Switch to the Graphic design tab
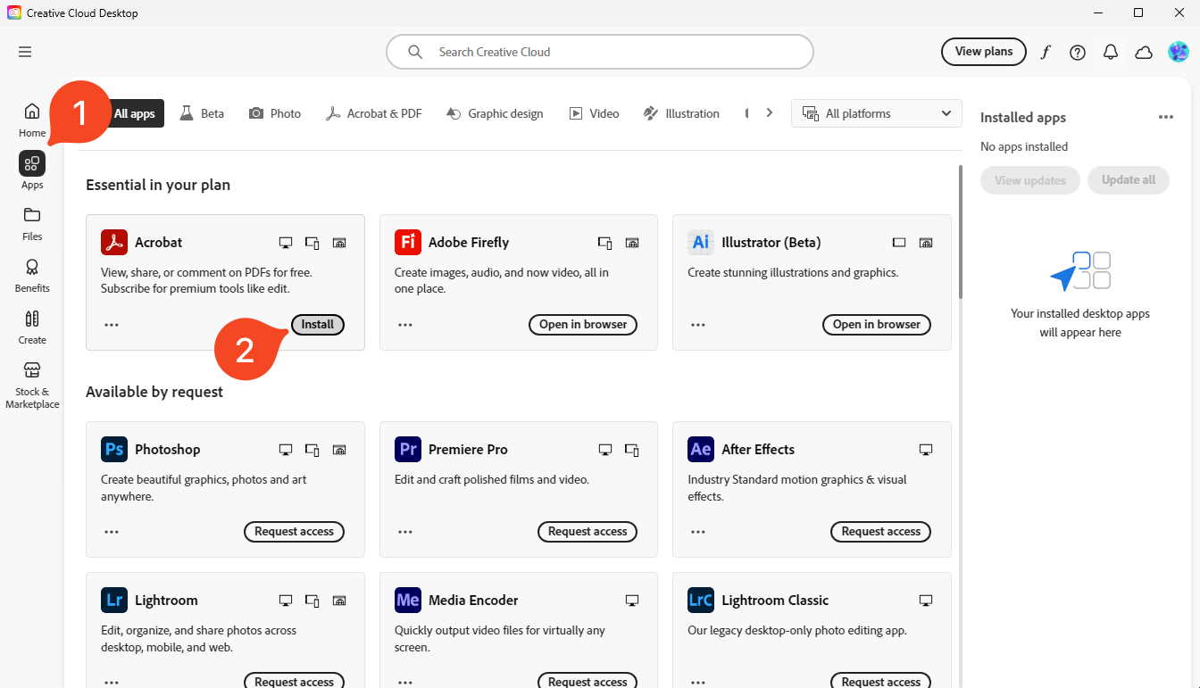This screenshot has height=688, width=1200. [495, 113]
